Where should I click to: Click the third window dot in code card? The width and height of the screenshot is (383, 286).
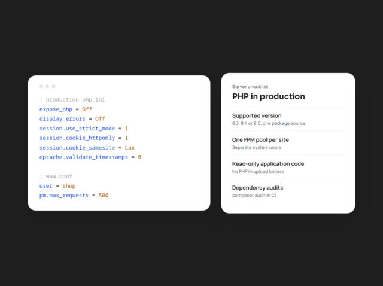pyautogui.click(x=53, y=86)
